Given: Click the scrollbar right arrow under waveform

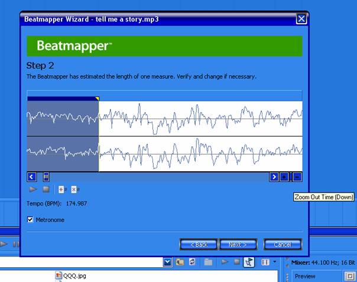Looking at the screenshot, I should tap(274, 177).
